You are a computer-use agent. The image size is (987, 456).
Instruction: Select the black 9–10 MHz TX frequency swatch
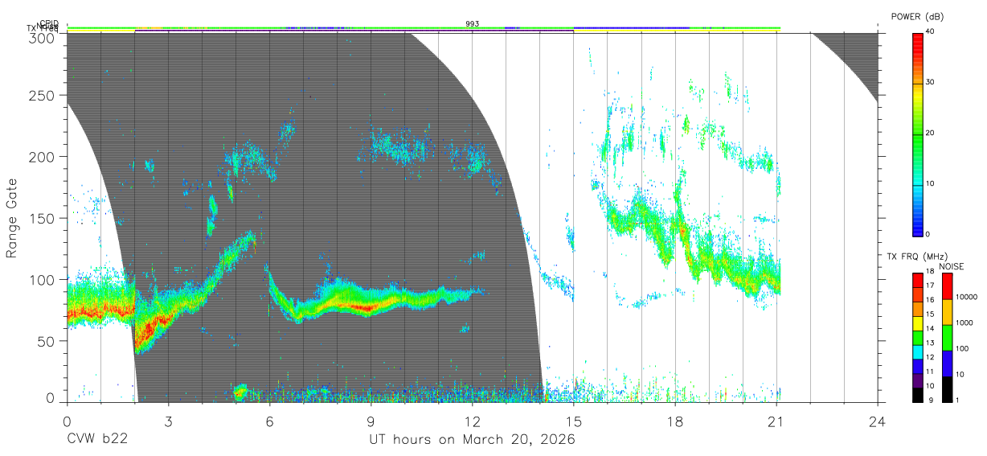917,395
